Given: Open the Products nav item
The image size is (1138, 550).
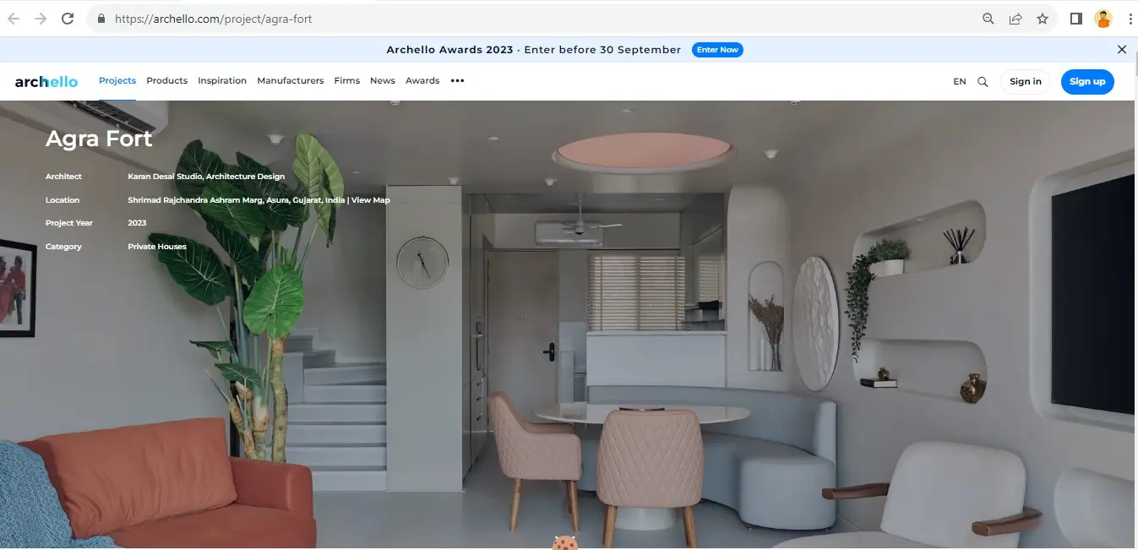Looking at the screenshot, I should [167, 81].
